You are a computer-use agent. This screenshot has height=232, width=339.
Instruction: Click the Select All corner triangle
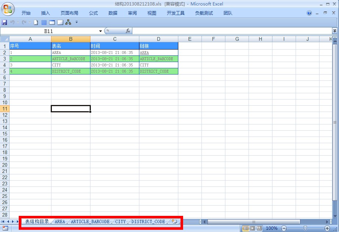coord(5,39)
